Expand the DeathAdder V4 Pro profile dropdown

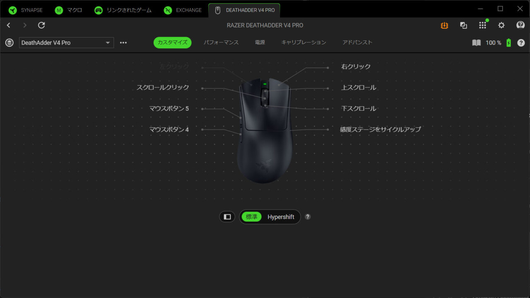coord(66,43)
